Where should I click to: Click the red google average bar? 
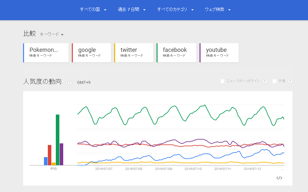pyautogui.click(x=50, y=155)
